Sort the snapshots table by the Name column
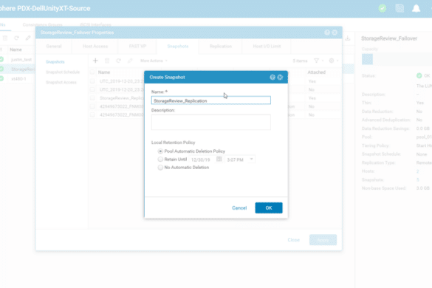432x288 pixels. 104,72
